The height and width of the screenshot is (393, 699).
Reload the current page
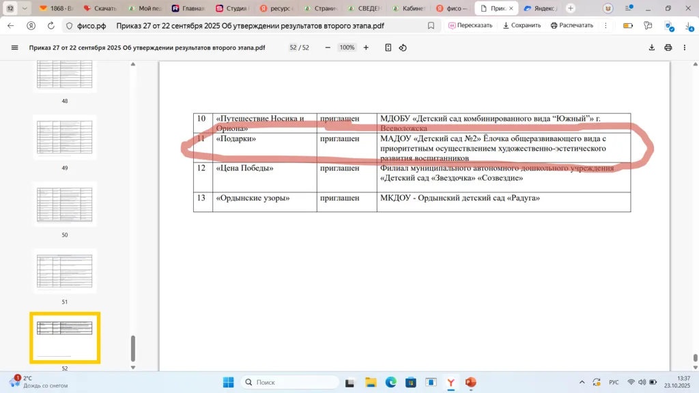tap(51, 25)
